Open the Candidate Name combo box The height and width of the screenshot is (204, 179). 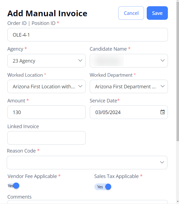tap(129, 61)
